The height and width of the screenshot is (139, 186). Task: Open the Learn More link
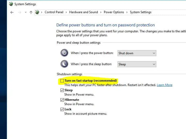[x=165, y=85]
